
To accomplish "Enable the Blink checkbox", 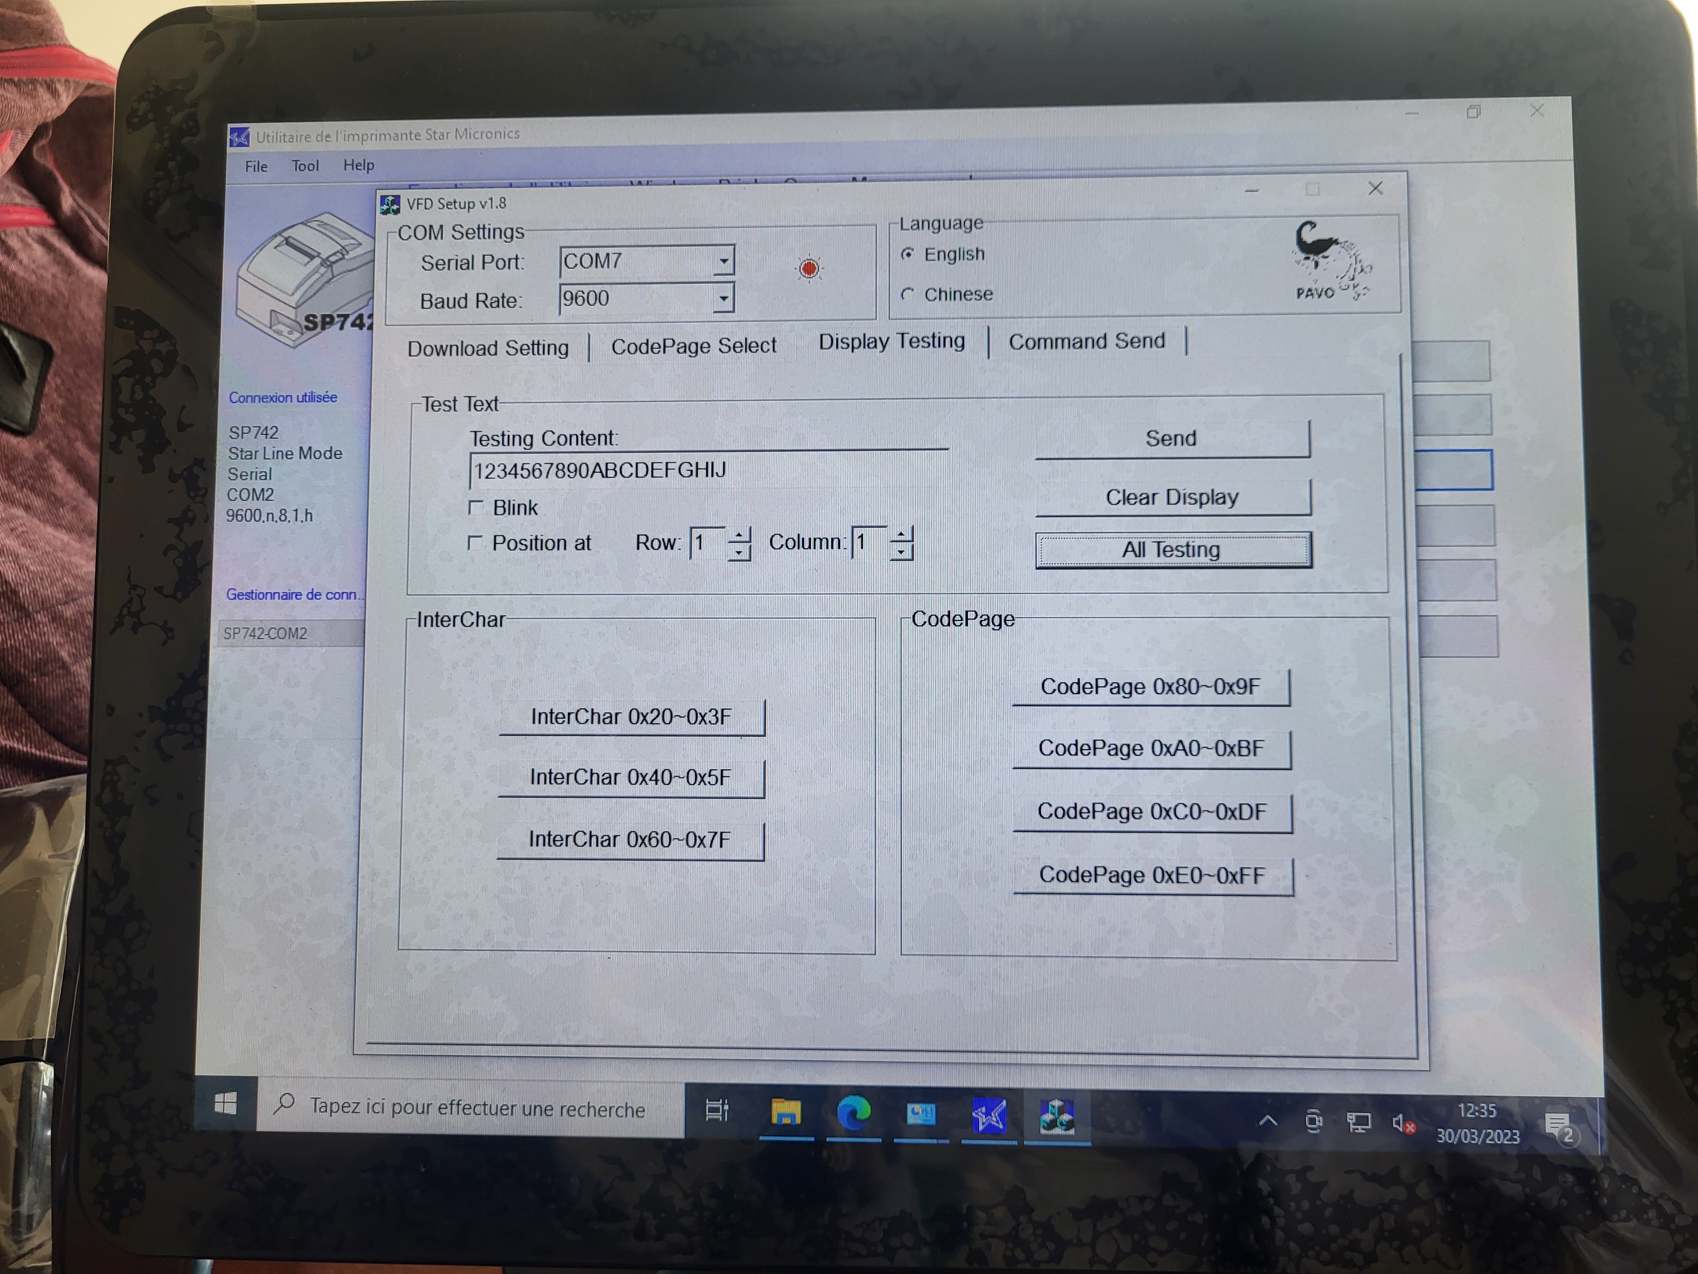I will point(476,507).
